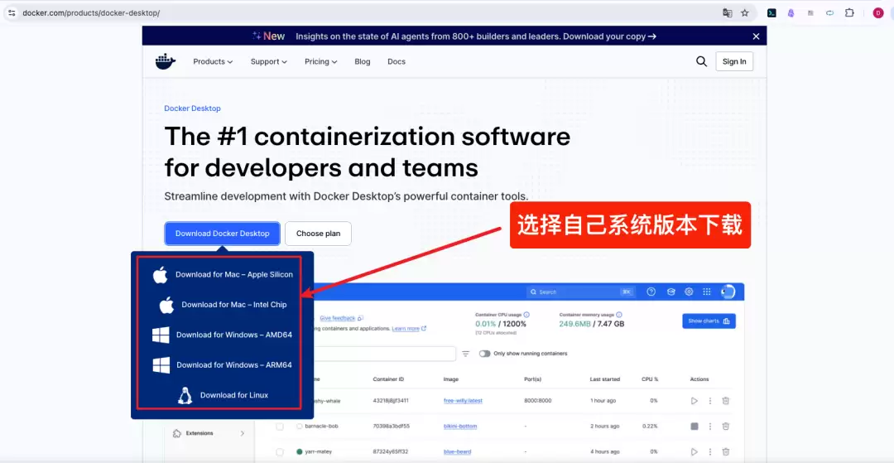Image resolution: width=894 pixels, height=463 pixels.
Task: Expand the Support menu
Action: pyautogui.click(x=268, y=61)
